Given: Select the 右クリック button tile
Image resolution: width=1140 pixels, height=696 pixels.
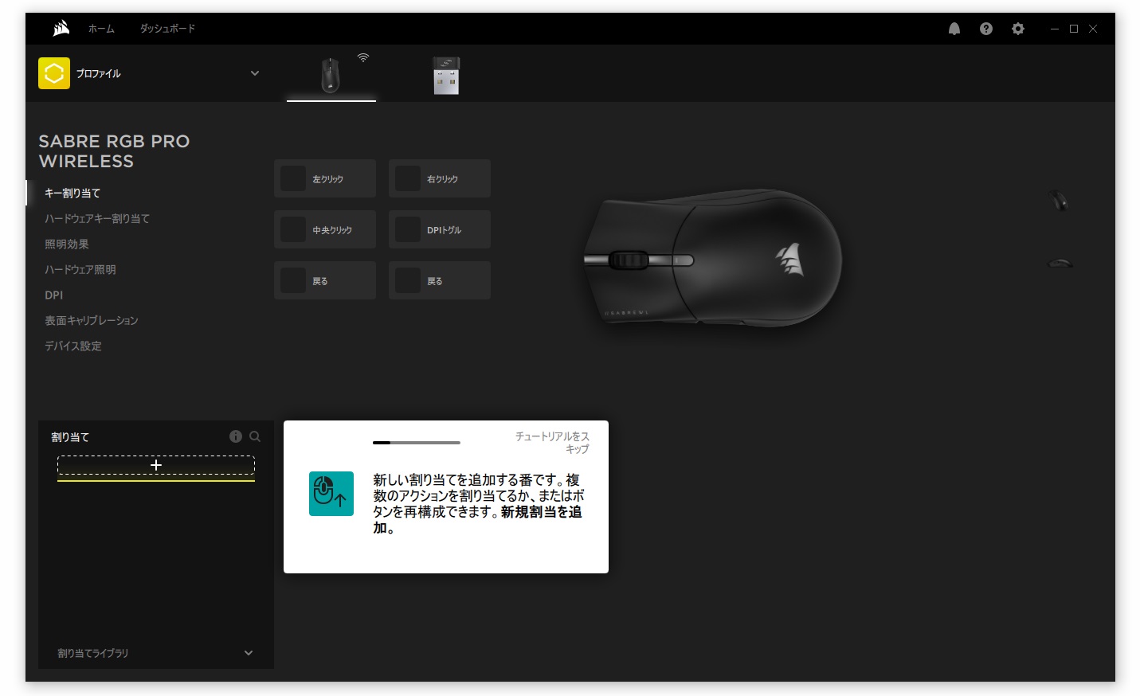Looking at the screenshot, I should [x=440, y=178].
